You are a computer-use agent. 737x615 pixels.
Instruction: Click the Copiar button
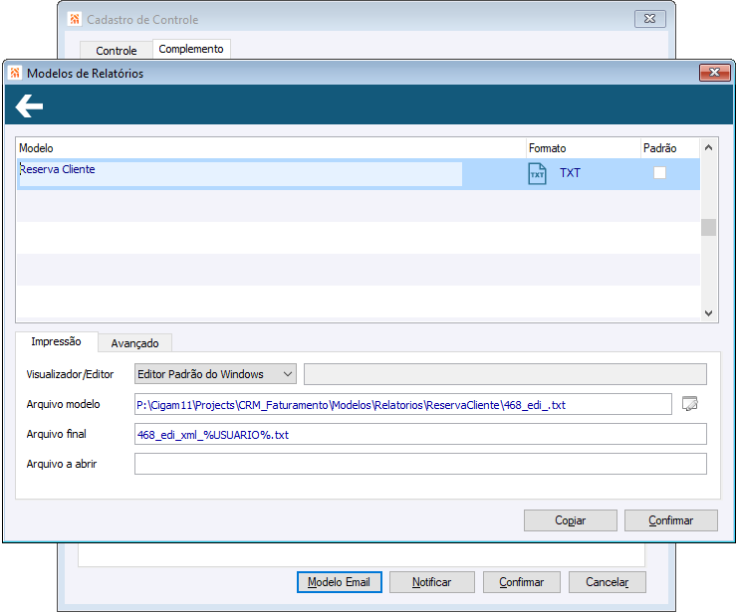click(x=570, y=520)
